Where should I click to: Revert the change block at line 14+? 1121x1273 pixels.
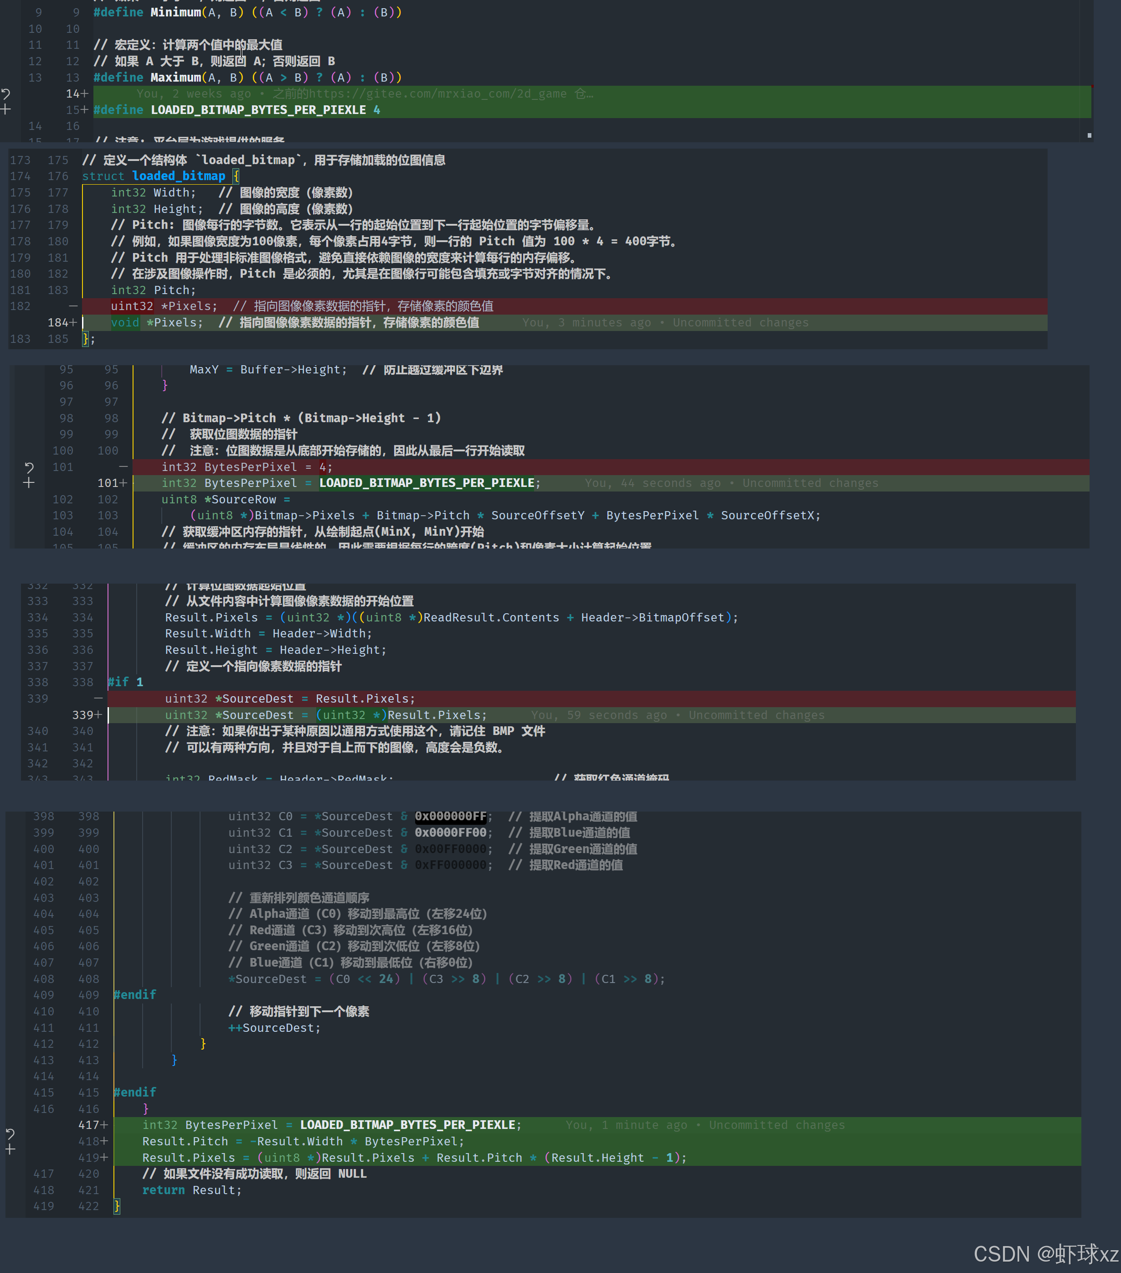pyautogui.click(x=5, y=94)
